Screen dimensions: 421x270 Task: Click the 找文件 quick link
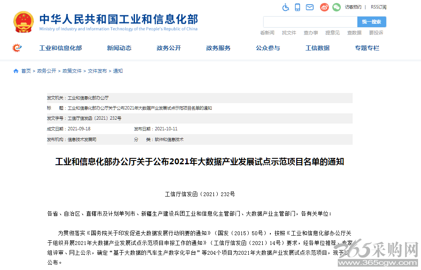tap(289, 33)
